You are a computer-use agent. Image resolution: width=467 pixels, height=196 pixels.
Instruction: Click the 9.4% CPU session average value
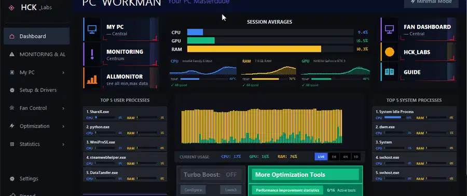363,32
